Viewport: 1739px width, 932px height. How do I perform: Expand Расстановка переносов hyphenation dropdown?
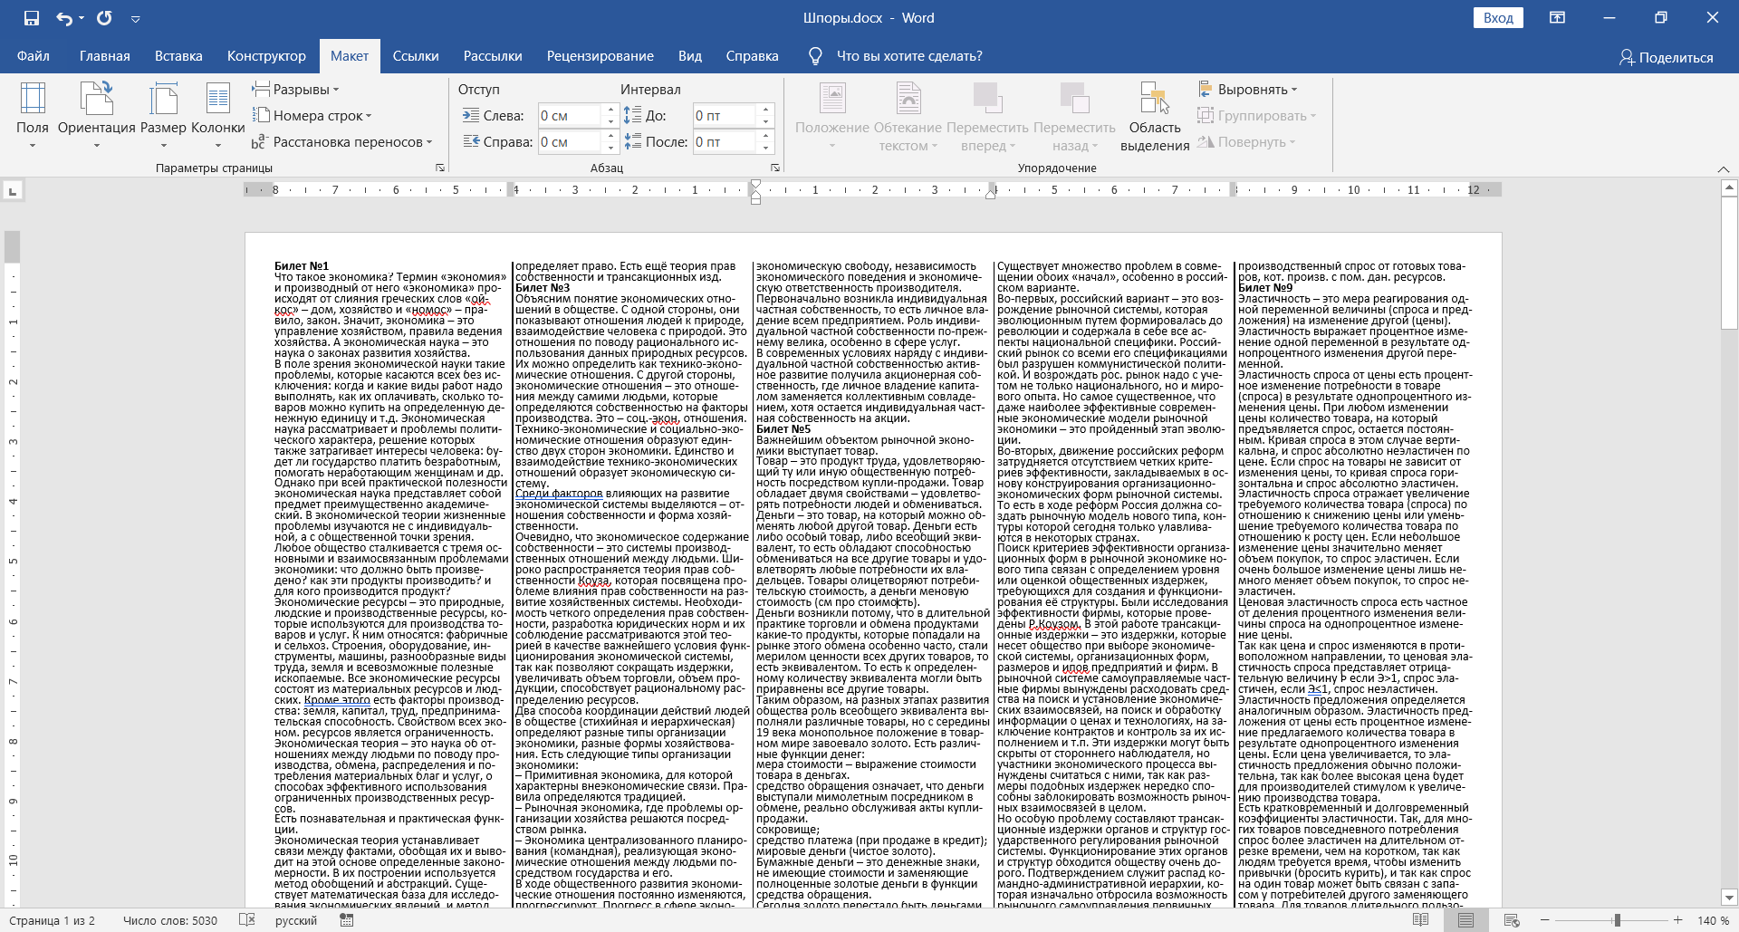pyautogui.click(x=342, y=142)
